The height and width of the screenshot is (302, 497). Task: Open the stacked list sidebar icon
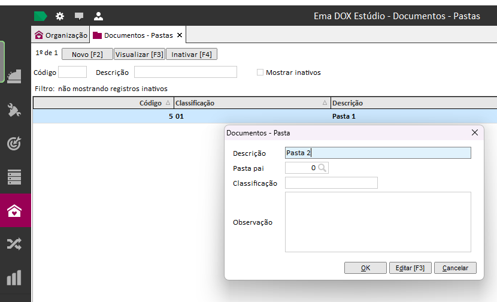coord(14,177)
